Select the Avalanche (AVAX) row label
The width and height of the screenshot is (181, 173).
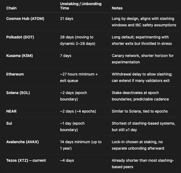pos(22,142)
